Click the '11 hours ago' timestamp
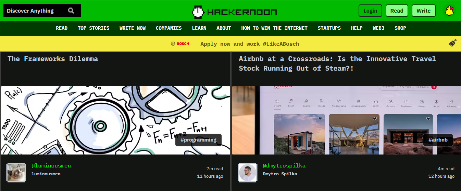This screenshot has height=191, width=461. click(x=210, y=176)
